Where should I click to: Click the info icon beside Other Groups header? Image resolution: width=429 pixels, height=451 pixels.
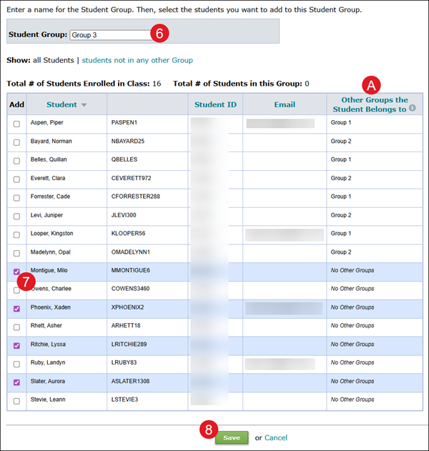tap(412, 109)
